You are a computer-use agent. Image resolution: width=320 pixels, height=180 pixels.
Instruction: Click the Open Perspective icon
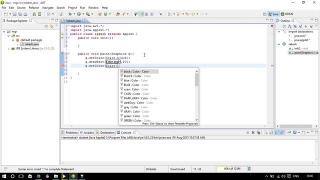click(264, 14)
